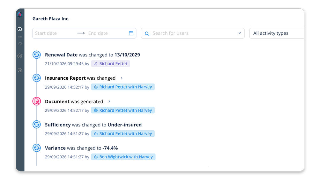The height and width of the screenshot is (180, 319).
Task: Click the calendar icon in date range
Action: tap(131, 33)
